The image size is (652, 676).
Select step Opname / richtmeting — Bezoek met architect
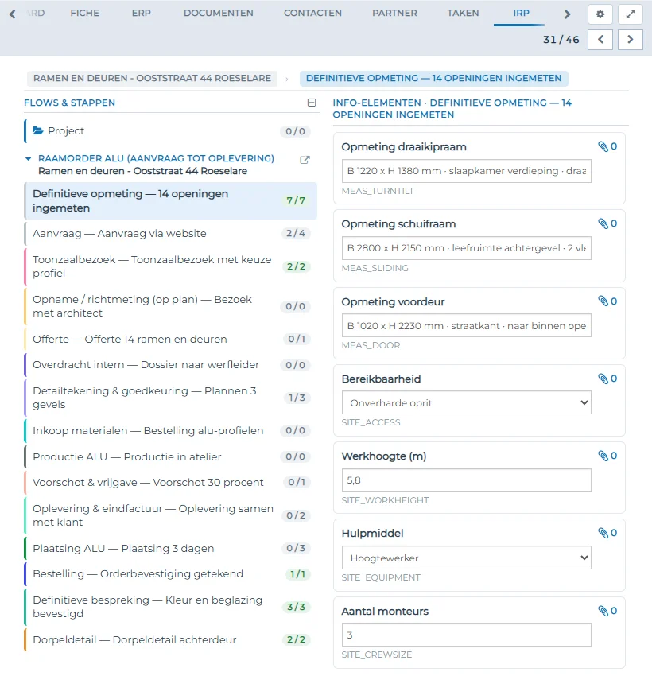[170, 306]
